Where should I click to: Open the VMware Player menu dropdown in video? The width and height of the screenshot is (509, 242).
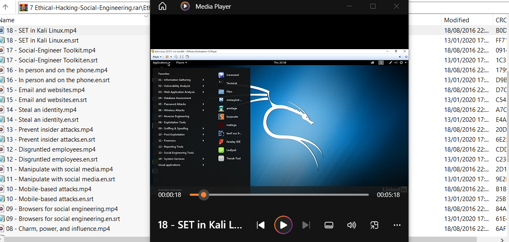click(157, 57)
